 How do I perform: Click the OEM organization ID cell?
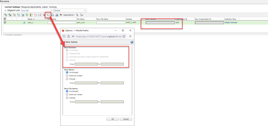pyautogui.click(x=177, y=23)
